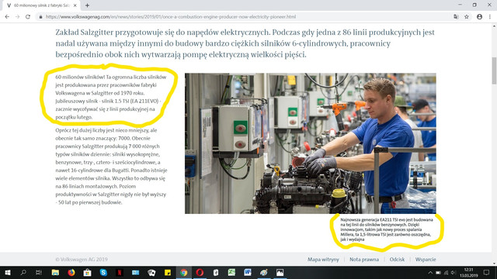
Task: Open Microsoft Store from the taskbar
Action: pos(87,272)
